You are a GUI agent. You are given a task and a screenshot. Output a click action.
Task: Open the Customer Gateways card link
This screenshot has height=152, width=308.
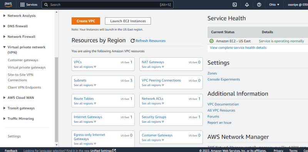coord(157,135)
